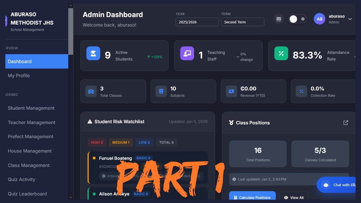This screenshot has height=203, width=361.
Task: Open Prefect Management in the sidebar
Action: 30,136
